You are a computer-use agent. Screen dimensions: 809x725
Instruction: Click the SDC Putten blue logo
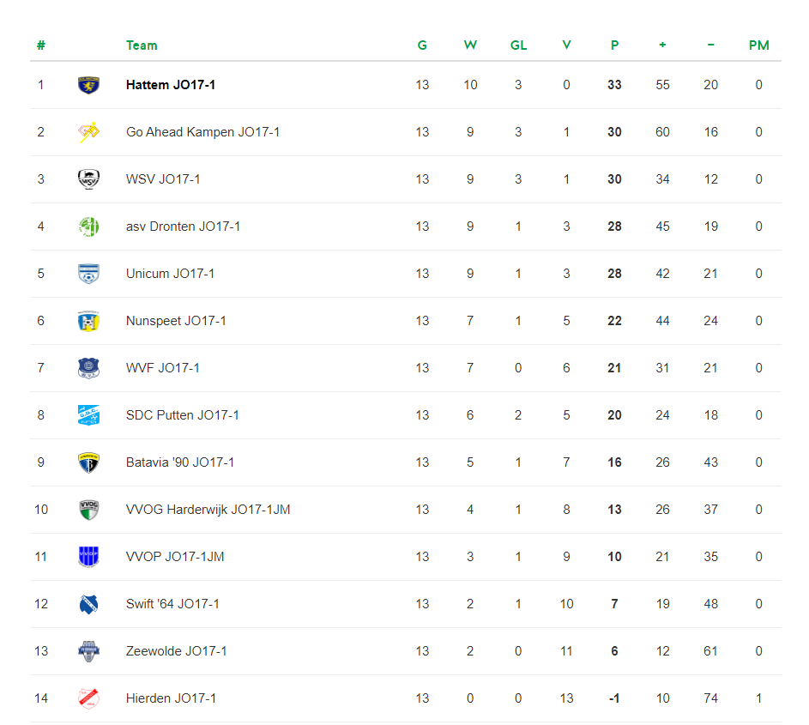tap(88, 415)
